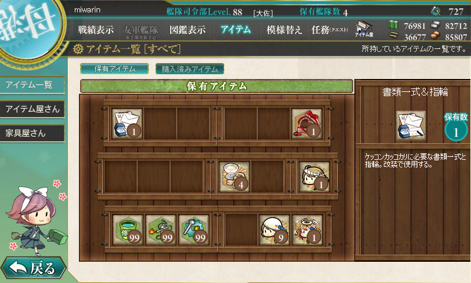Select the headband girl item in middle row
Screen dimensions: 471x283
pos(314,177)
